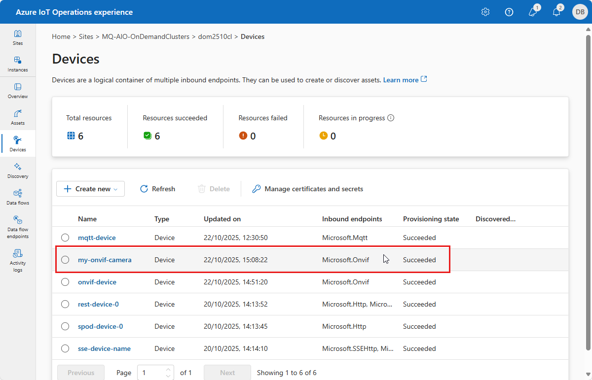The image size is (592, 380).
Task: Select the mqtt-device radio button
Action: tap(65, 238)
